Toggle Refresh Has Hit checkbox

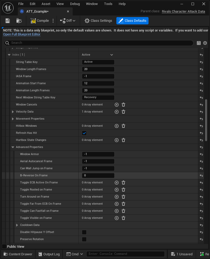(x=84, y=133)
